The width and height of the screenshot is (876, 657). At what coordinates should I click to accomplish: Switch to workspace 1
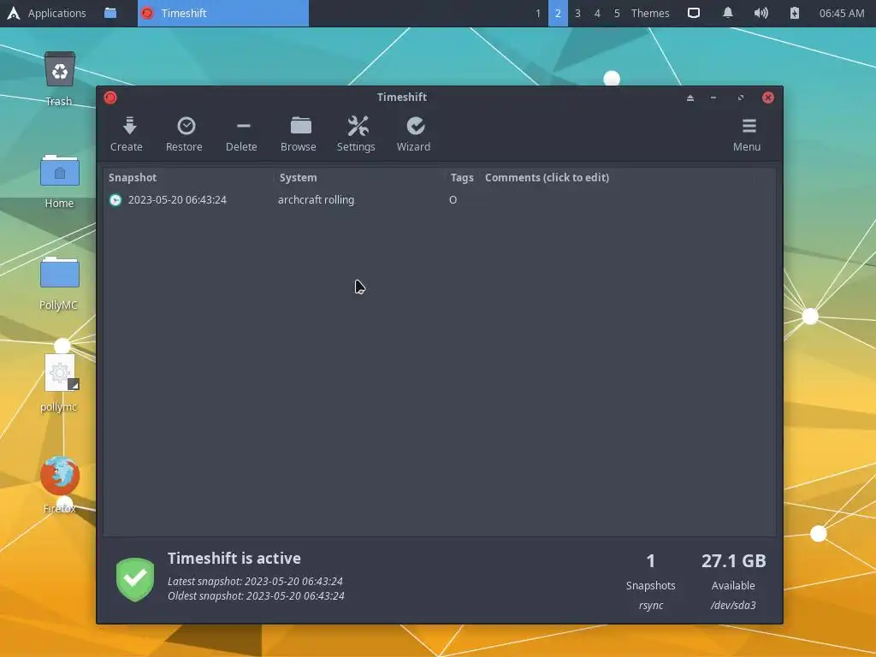[x=538, y=13]
